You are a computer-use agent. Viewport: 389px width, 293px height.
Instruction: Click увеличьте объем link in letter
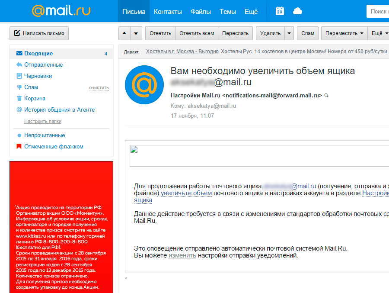click(186, 193)
